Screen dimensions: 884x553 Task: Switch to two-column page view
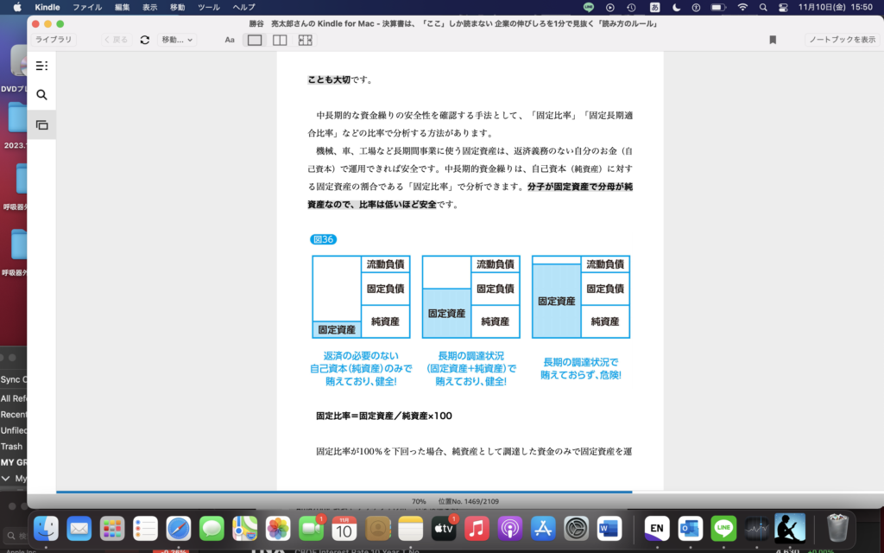(280, 40)
